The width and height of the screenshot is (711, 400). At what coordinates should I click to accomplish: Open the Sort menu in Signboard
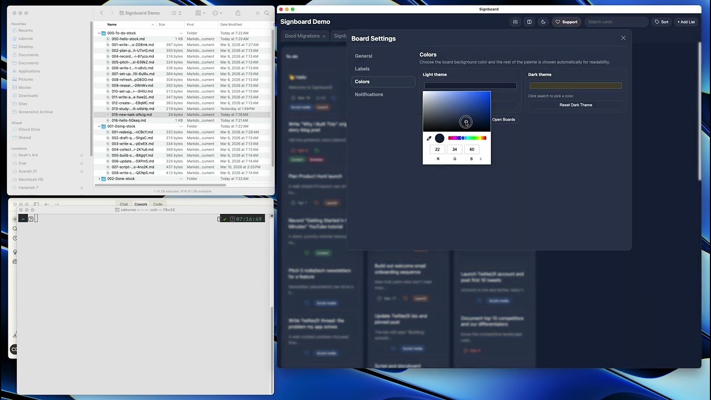[x=661, y=22]
